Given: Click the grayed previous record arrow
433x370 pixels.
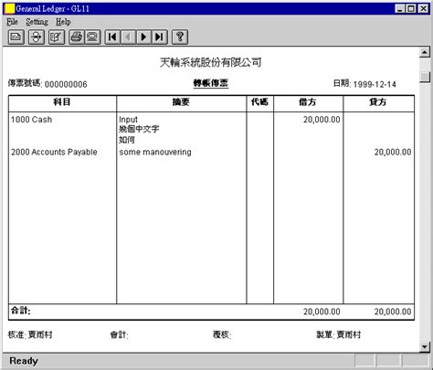Looking at the screenshot, I should point(129,37).
